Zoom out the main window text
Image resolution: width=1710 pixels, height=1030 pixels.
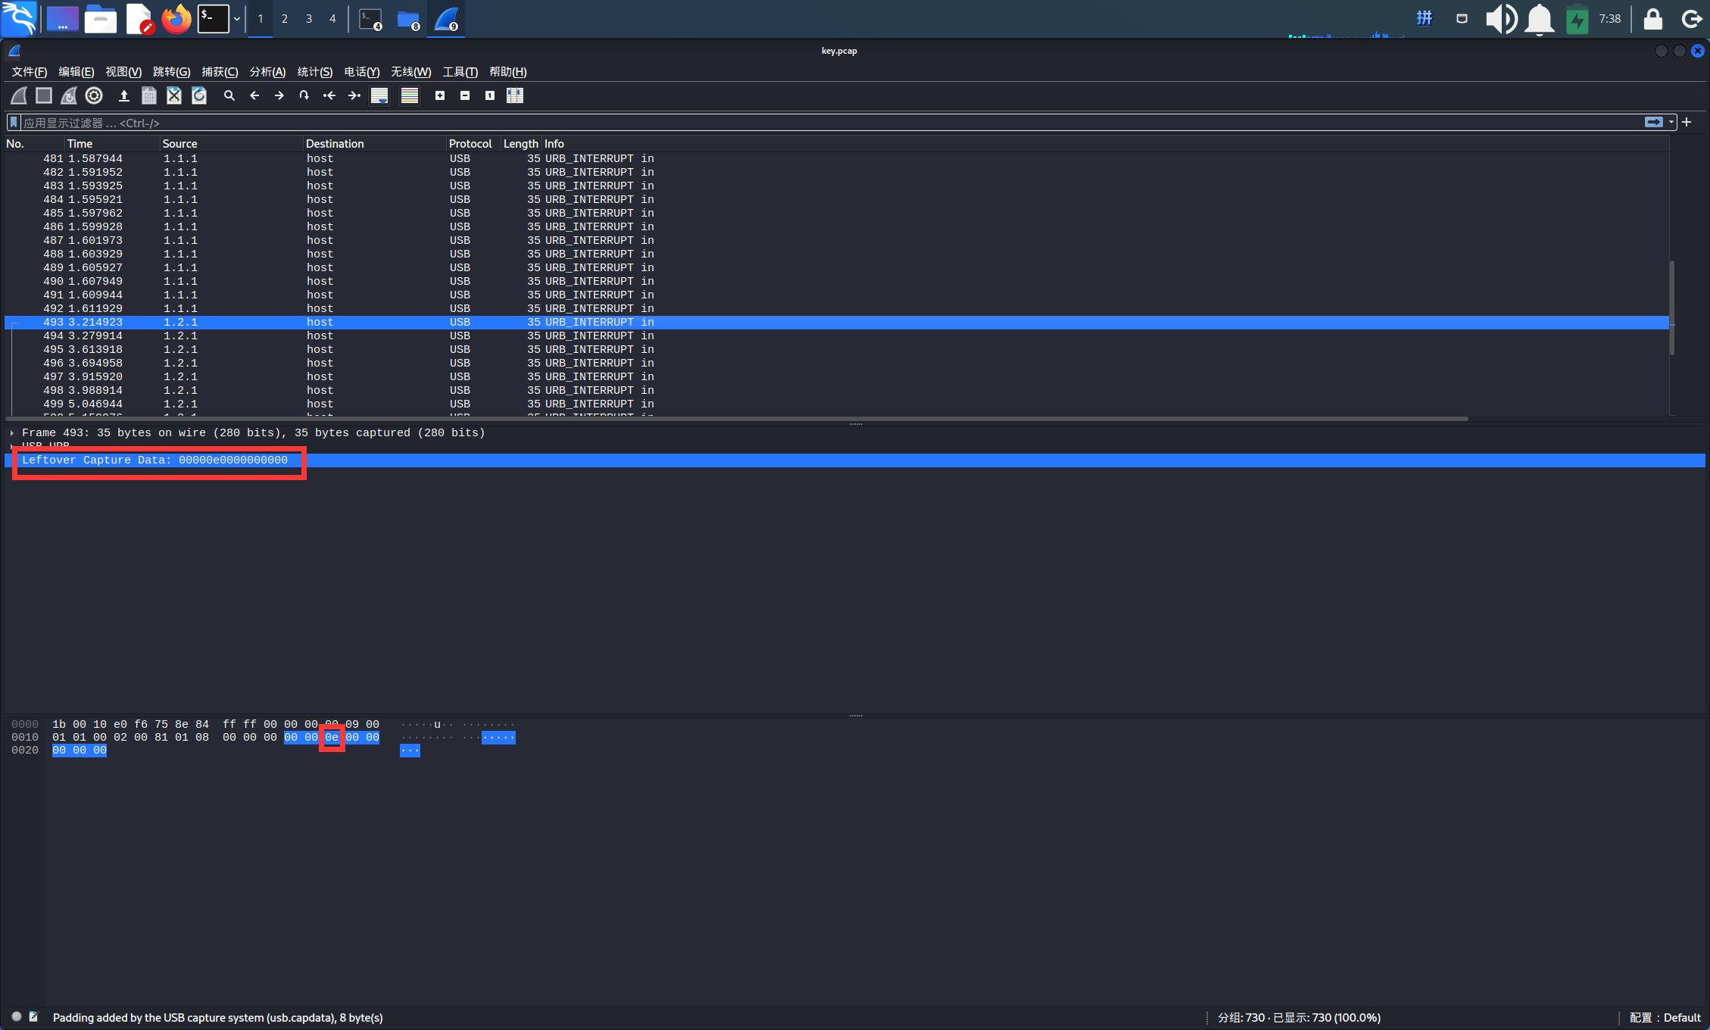click(x=465, y=95)
